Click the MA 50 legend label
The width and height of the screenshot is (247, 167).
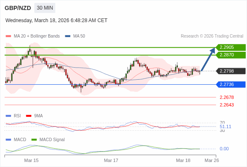tap(79, 36)
